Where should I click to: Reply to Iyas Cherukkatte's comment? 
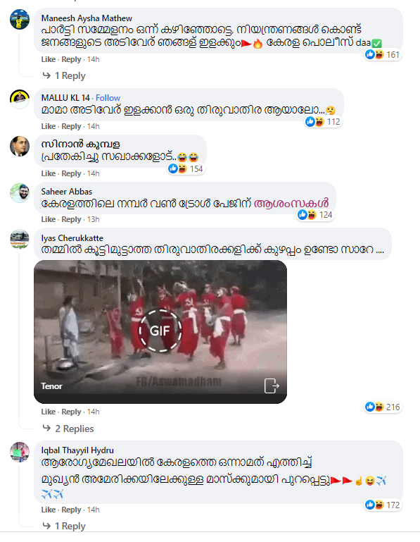click(71, 412)
